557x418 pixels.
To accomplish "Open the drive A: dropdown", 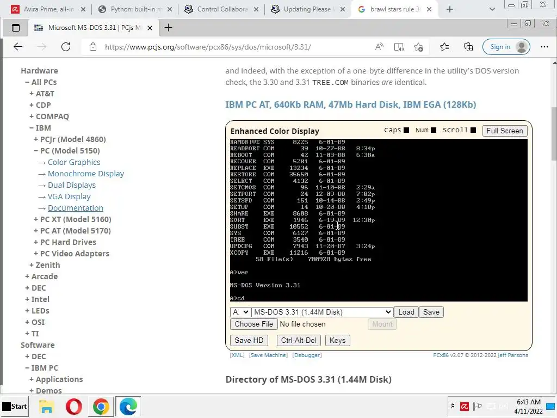I will coord(240,312).
